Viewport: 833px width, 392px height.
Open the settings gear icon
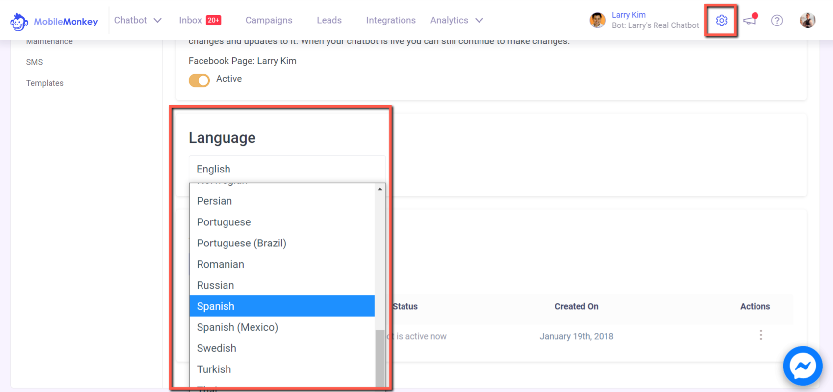click(x=721, y=20)
